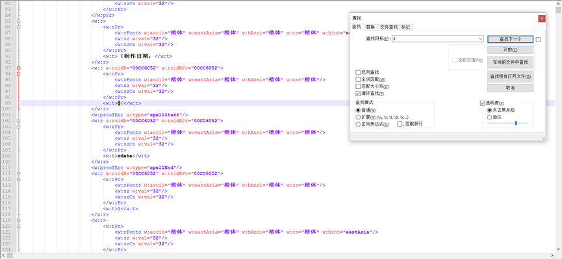Select the 扩展 search mode
562x259 pixels.
pyautogui.click(x=358, y=117)
